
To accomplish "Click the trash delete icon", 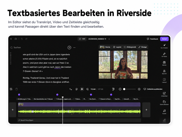I will tap(17, 89).
